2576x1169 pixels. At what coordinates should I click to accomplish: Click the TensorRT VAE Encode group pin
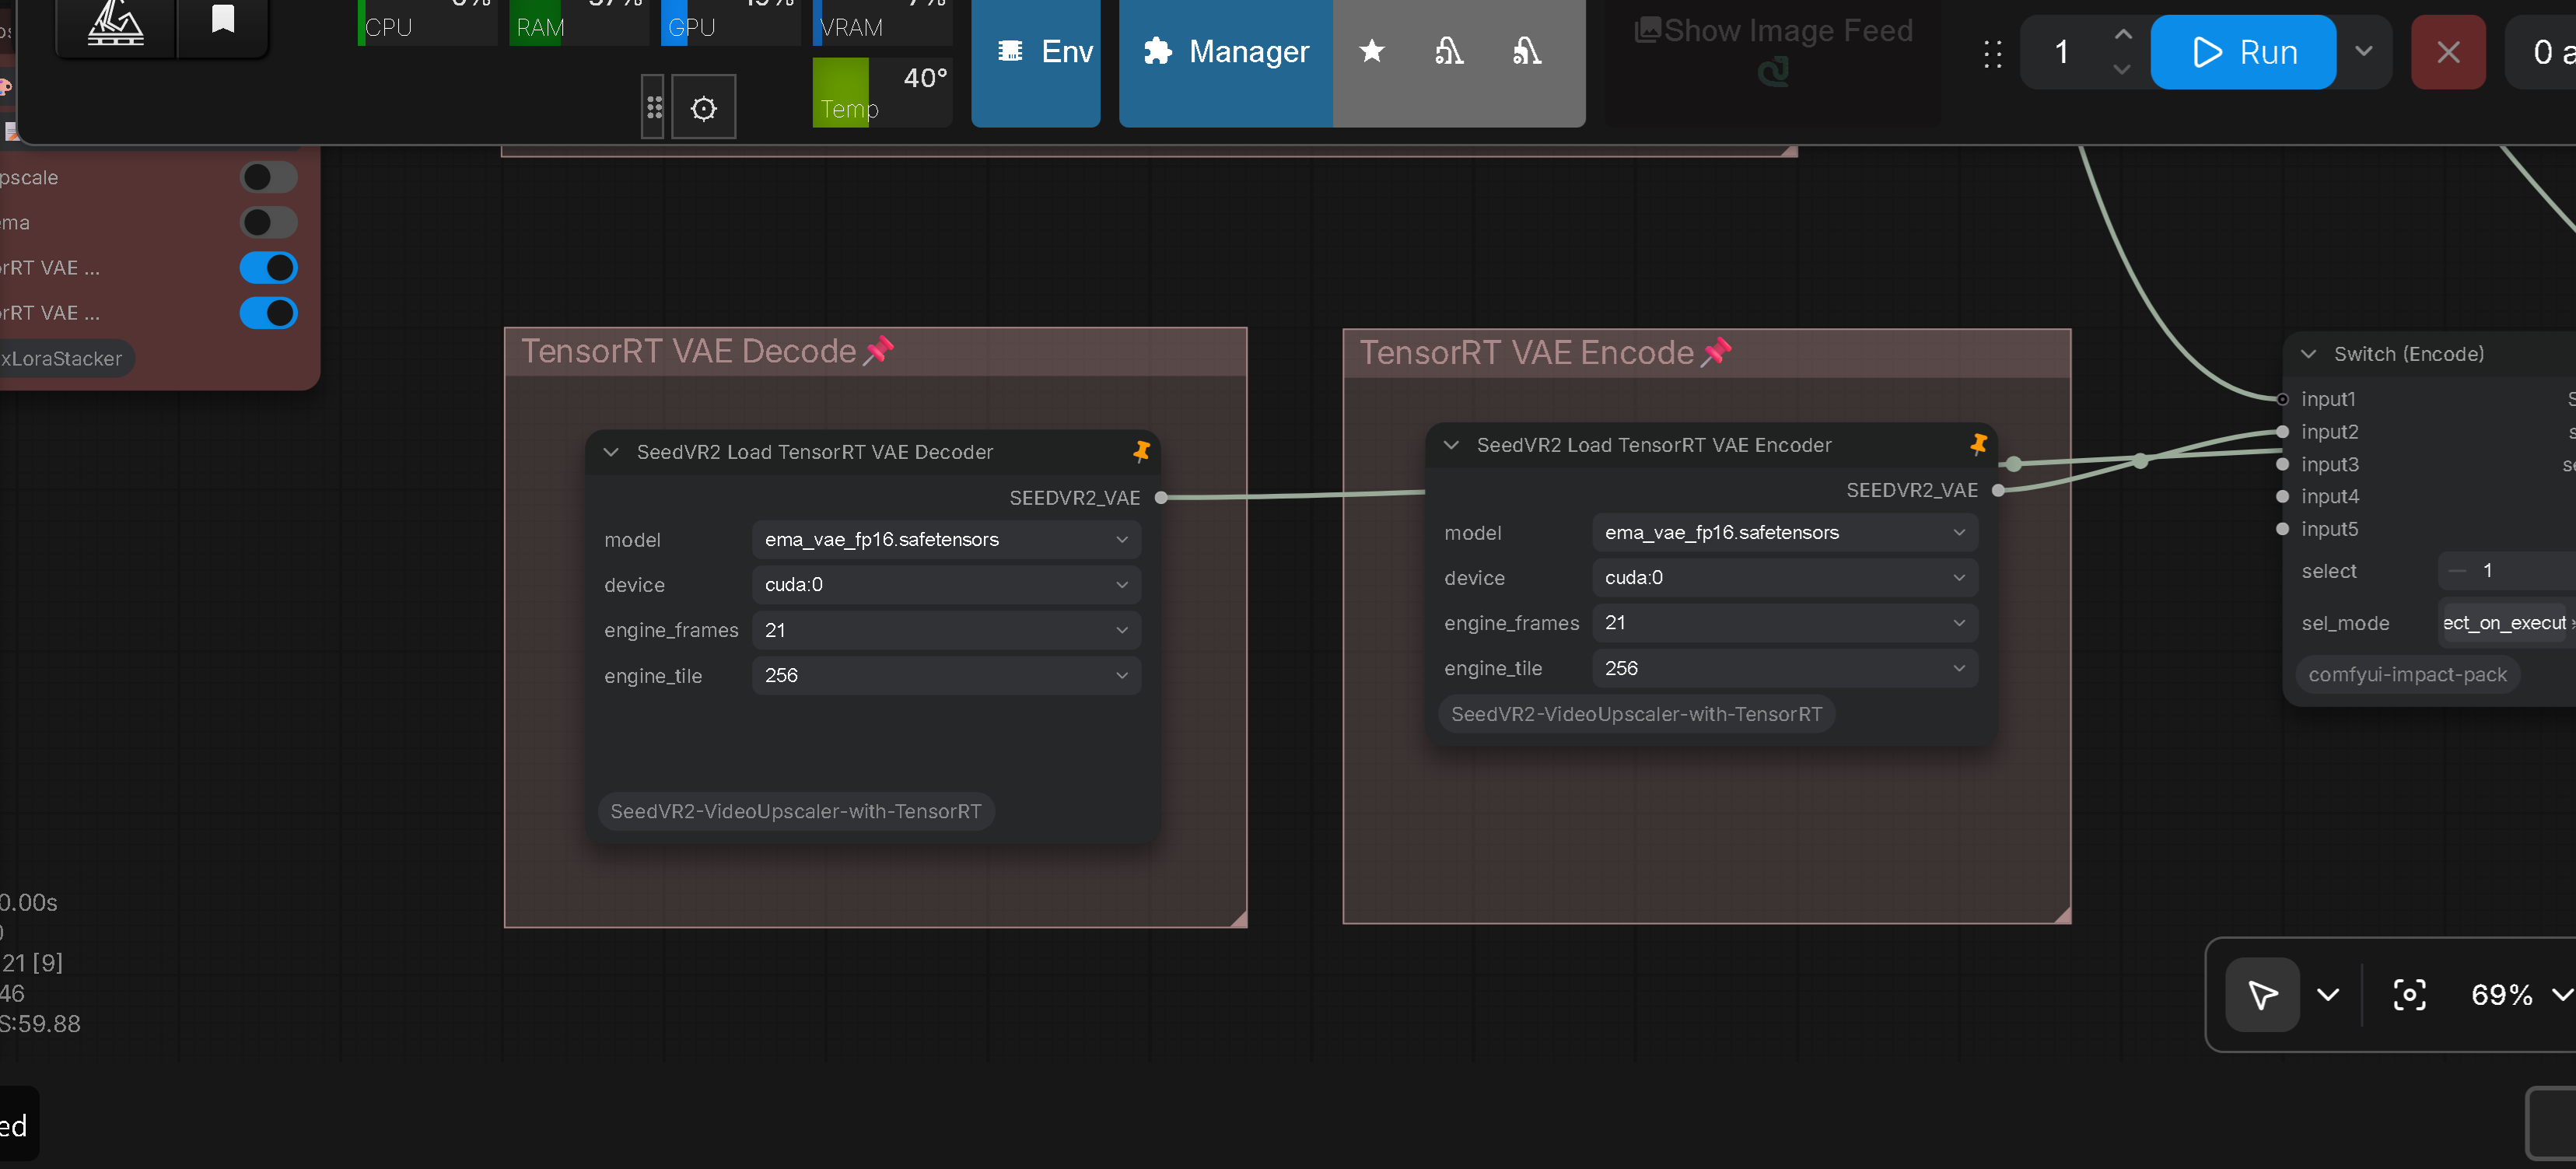click(1716, 352)
